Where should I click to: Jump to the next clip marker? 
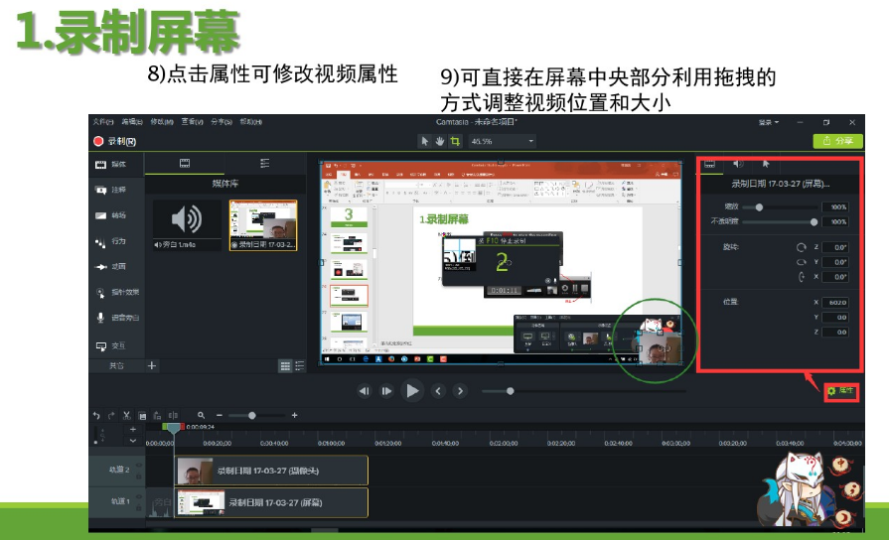[x=460, y=391]
